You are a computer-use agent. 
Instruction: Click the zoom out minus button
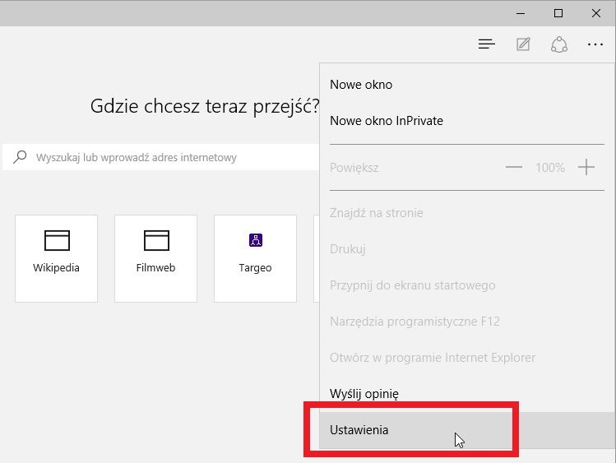[514, 167]
